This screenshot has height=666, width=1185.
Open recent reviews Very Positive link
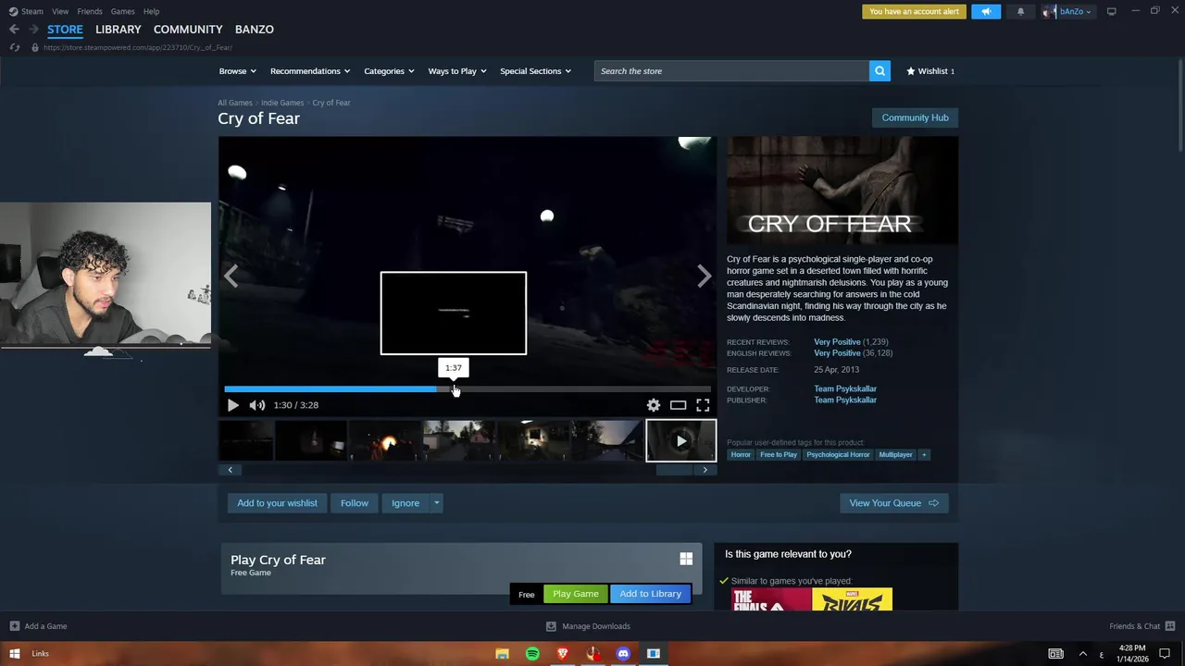[x=837, y=342]
